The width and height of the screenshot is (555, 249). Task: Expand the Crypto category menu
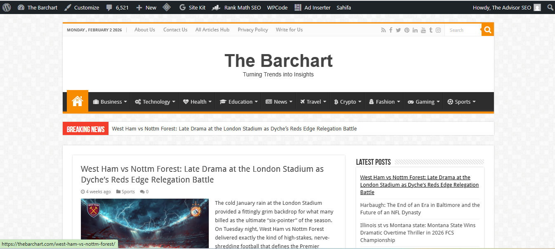click(x=347, y=102)
